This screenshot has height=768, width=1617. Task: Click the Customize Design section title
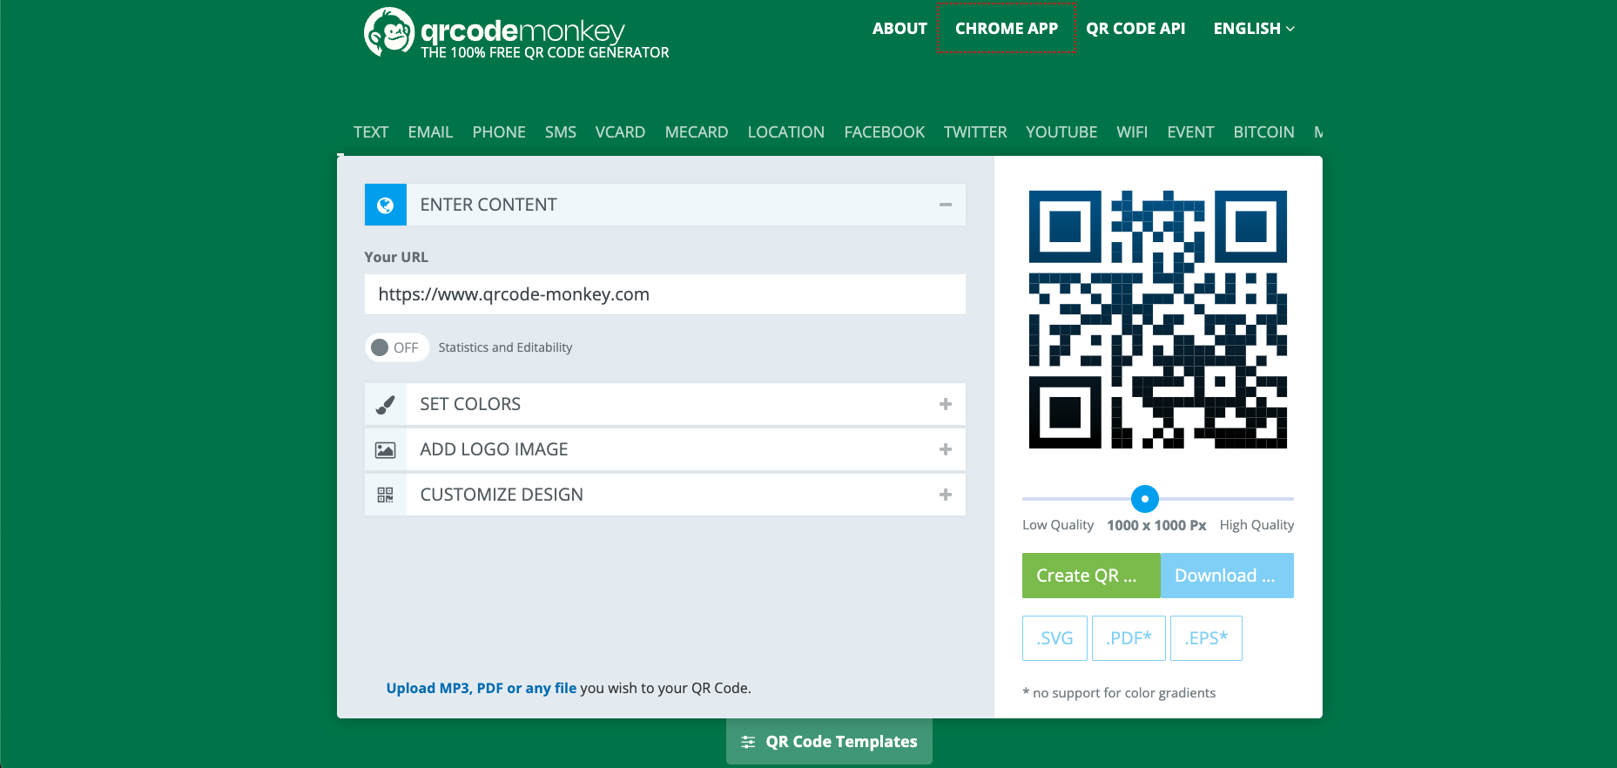(502, 495)
